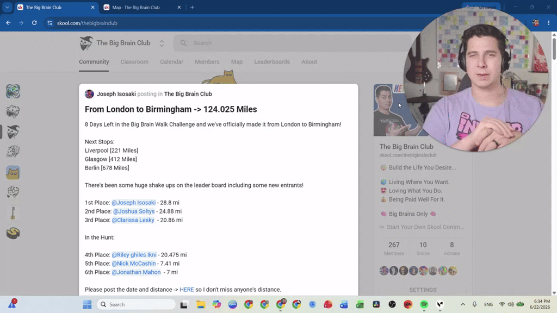
Task: Click @Joshua Soltys mention link
Action: 134,211
